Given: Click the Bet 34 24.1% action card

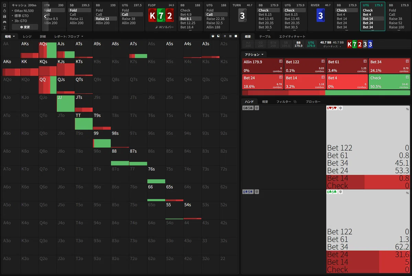Looking at the screenshot, I should pyautogui.click(x=389, y=66).
